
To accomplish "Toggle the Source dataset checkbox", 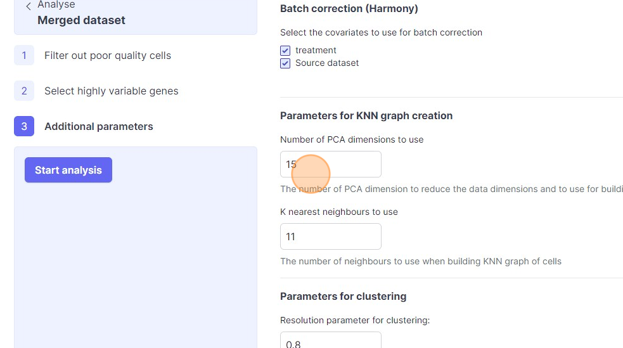I will click(x=285, y=63).
